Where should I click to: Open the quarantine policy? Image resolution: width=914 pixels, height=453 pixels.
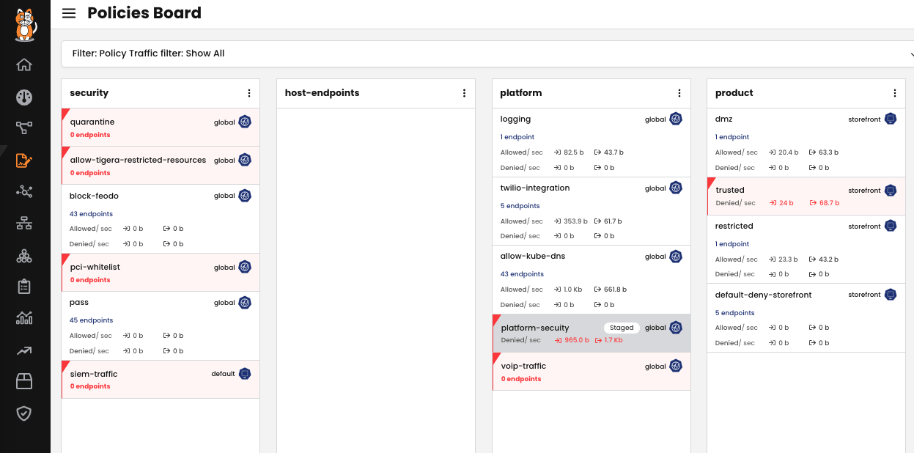tap(161, 128)
